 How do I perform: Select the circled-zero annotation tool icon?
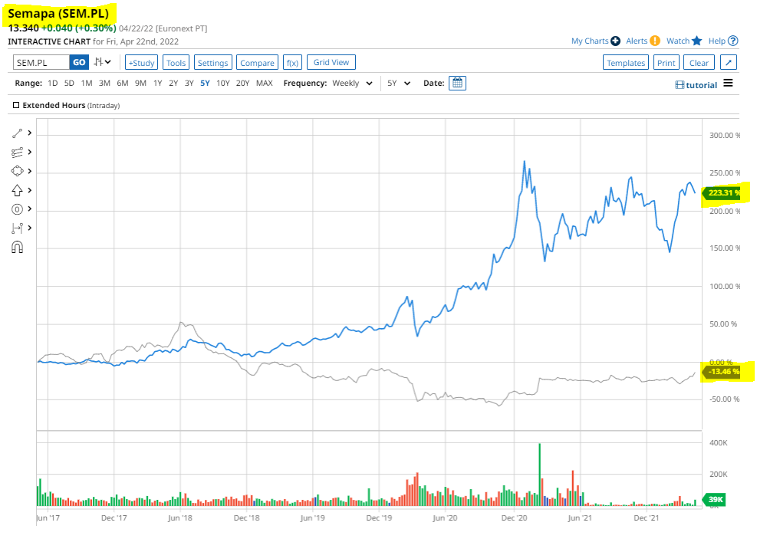click(17, 209)
